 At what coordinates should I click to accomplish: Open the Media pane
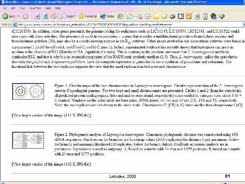click(107, 16)
